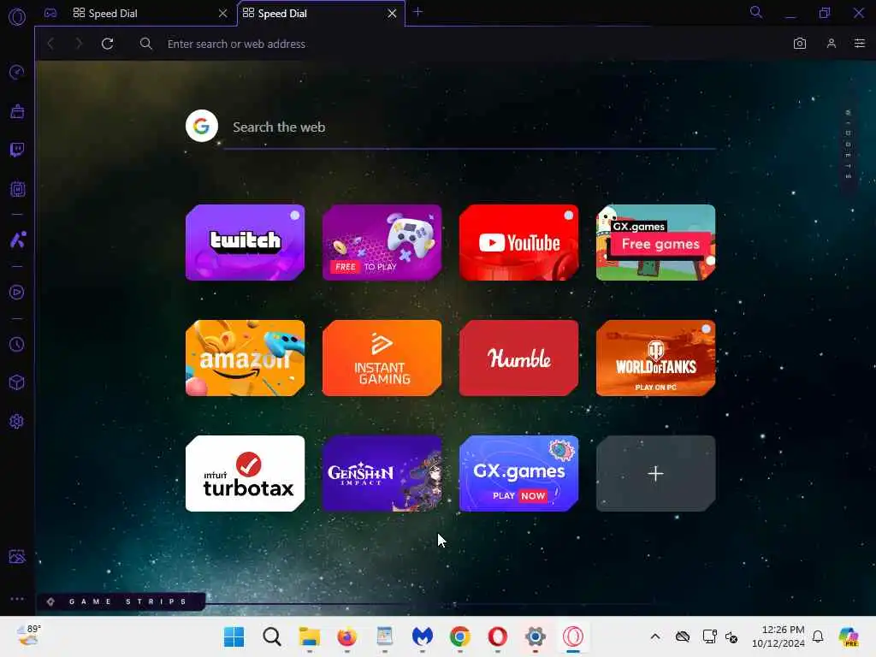Viewport: 876px width, 657px height.
Task: Click the search tabs magnifier icon
Action: 756,12
